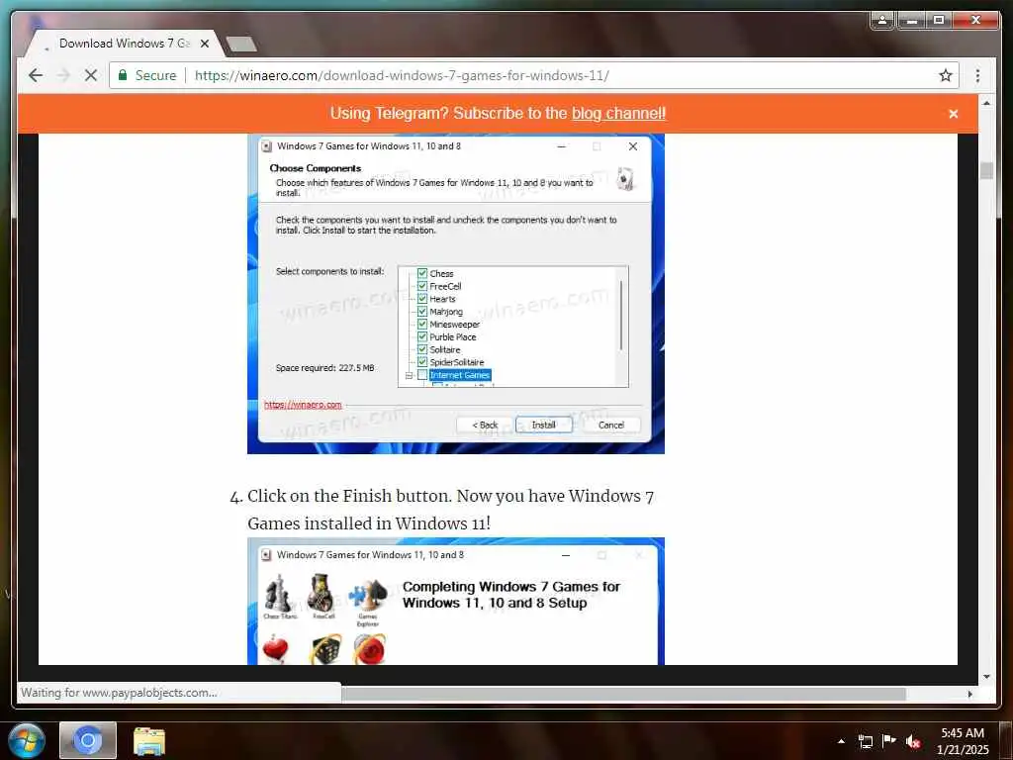1013x760 pixels.
Task: Click the address bar URL
Action: (402, 75)
